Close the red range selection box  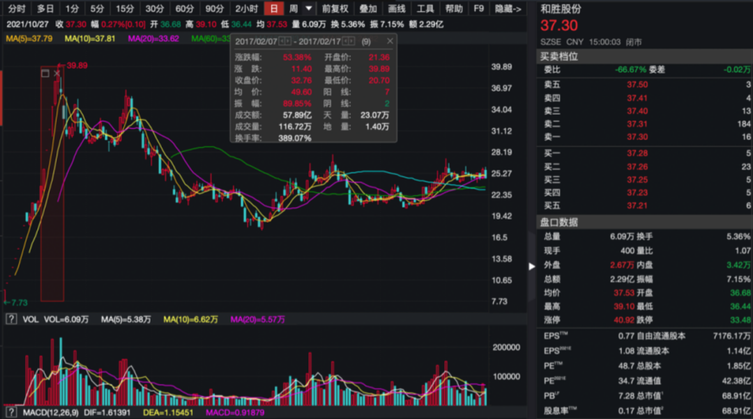click(56, 73)
